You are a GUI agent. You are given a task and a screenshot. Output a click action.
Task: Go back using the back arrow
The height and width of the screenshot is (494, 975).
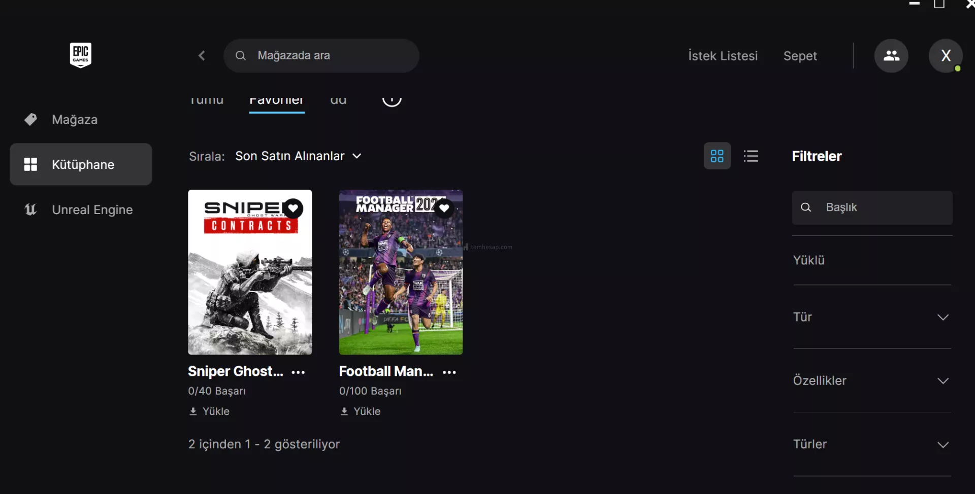pos(202,55)
